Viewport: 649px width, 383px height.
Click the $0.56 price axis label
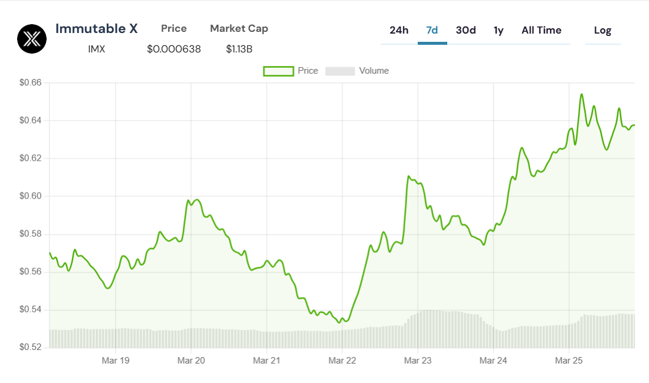(x=31, y=272)
